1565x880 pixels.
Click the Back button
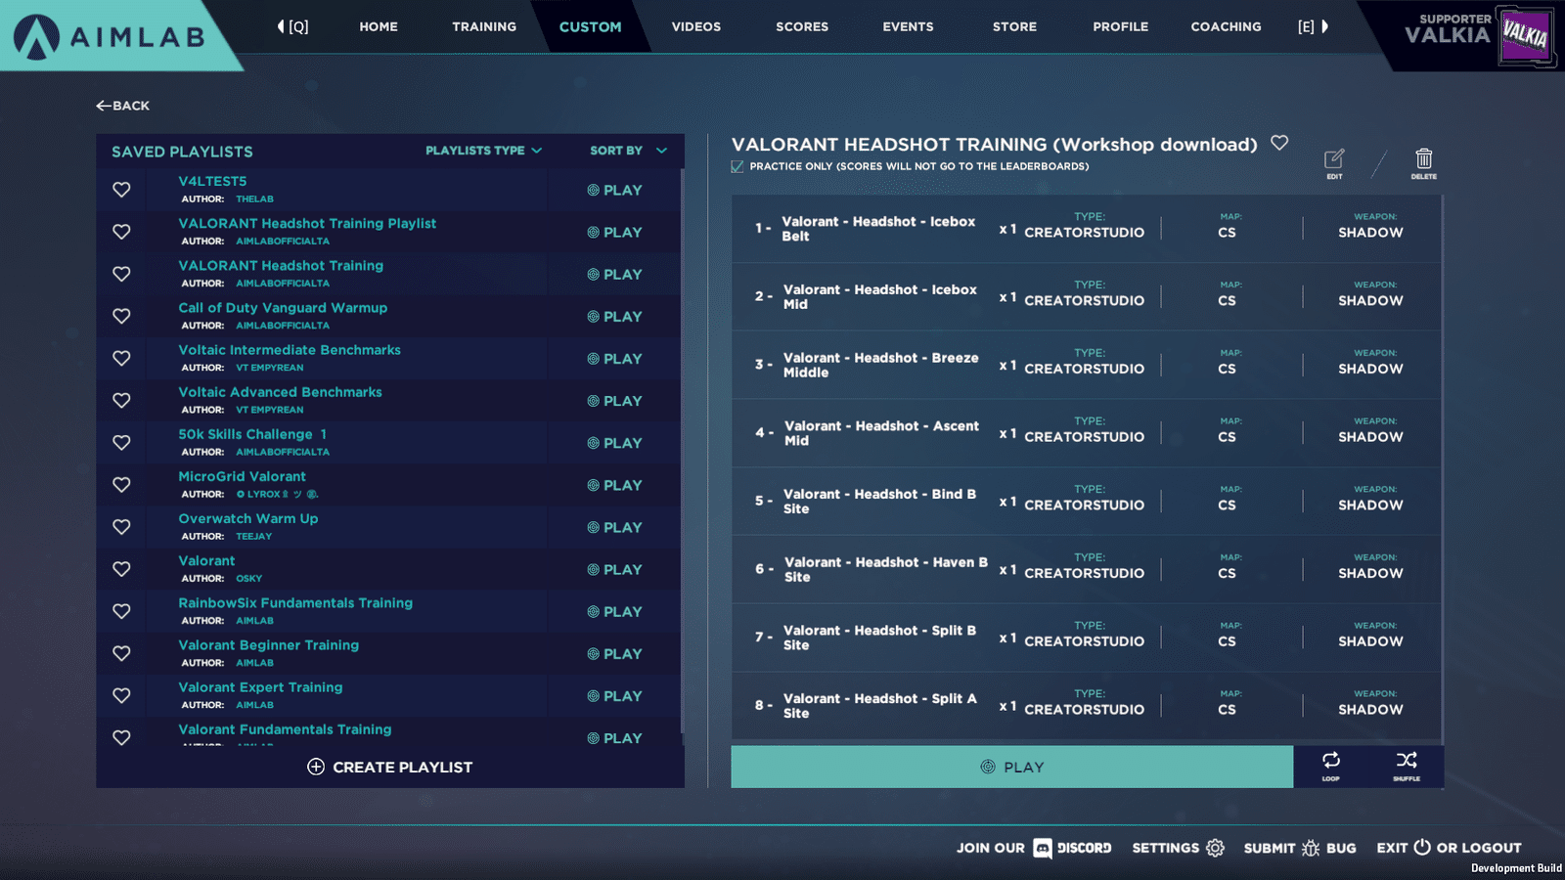(x=123, y=106)
